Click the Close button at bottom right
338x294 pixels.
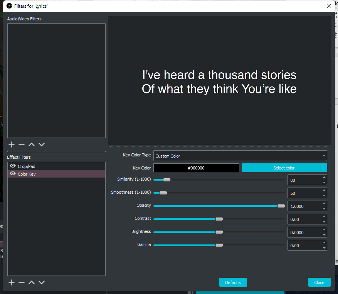(x=319, y=282)
